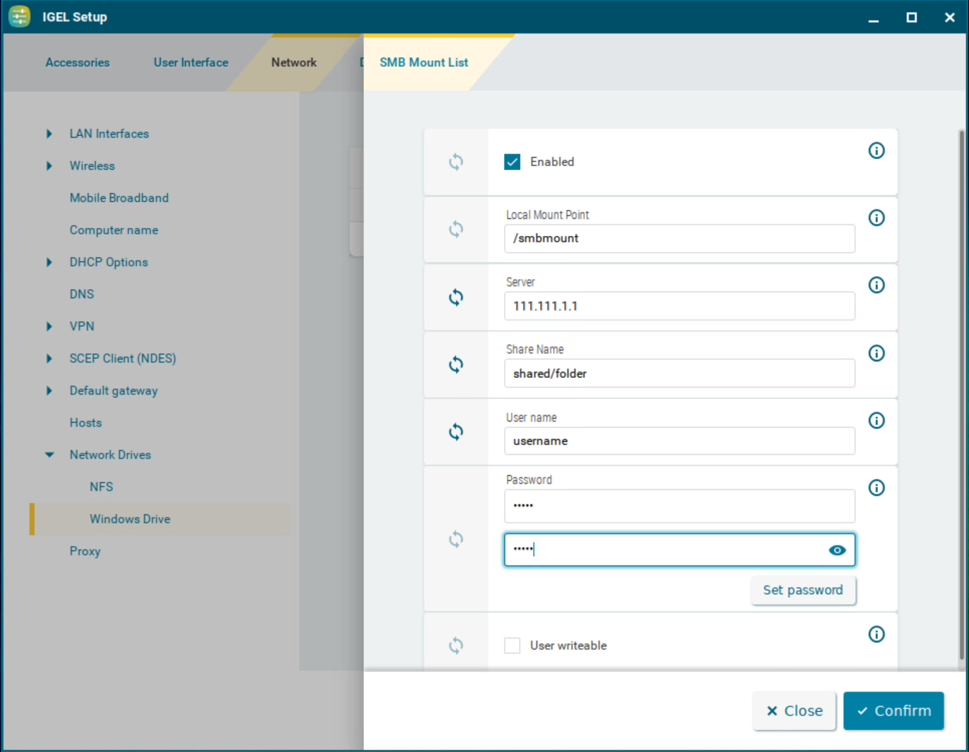
Task: Reset the Server field with its revert icon
Action: (456, 297)
